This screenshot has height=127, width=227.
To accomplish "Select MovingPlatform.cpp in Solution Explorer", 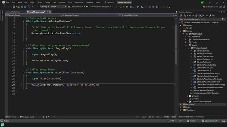I will tap(205, 59).
